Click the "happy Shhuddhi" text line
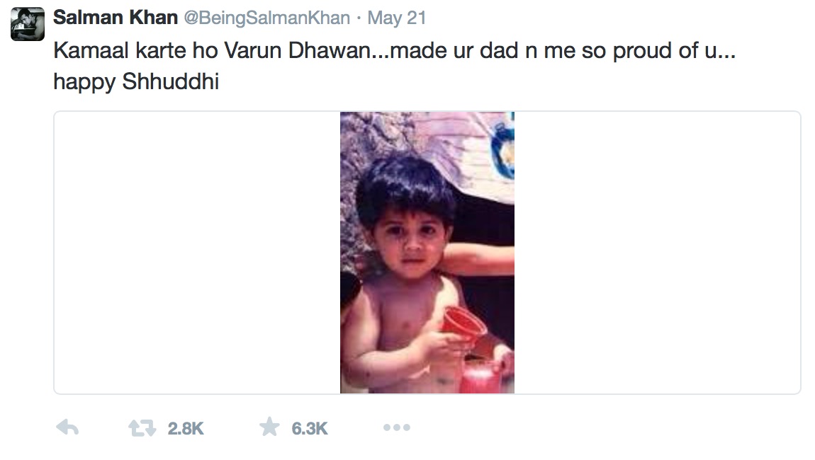This screenshot has width=815, height=460. (x=136, y=82)
